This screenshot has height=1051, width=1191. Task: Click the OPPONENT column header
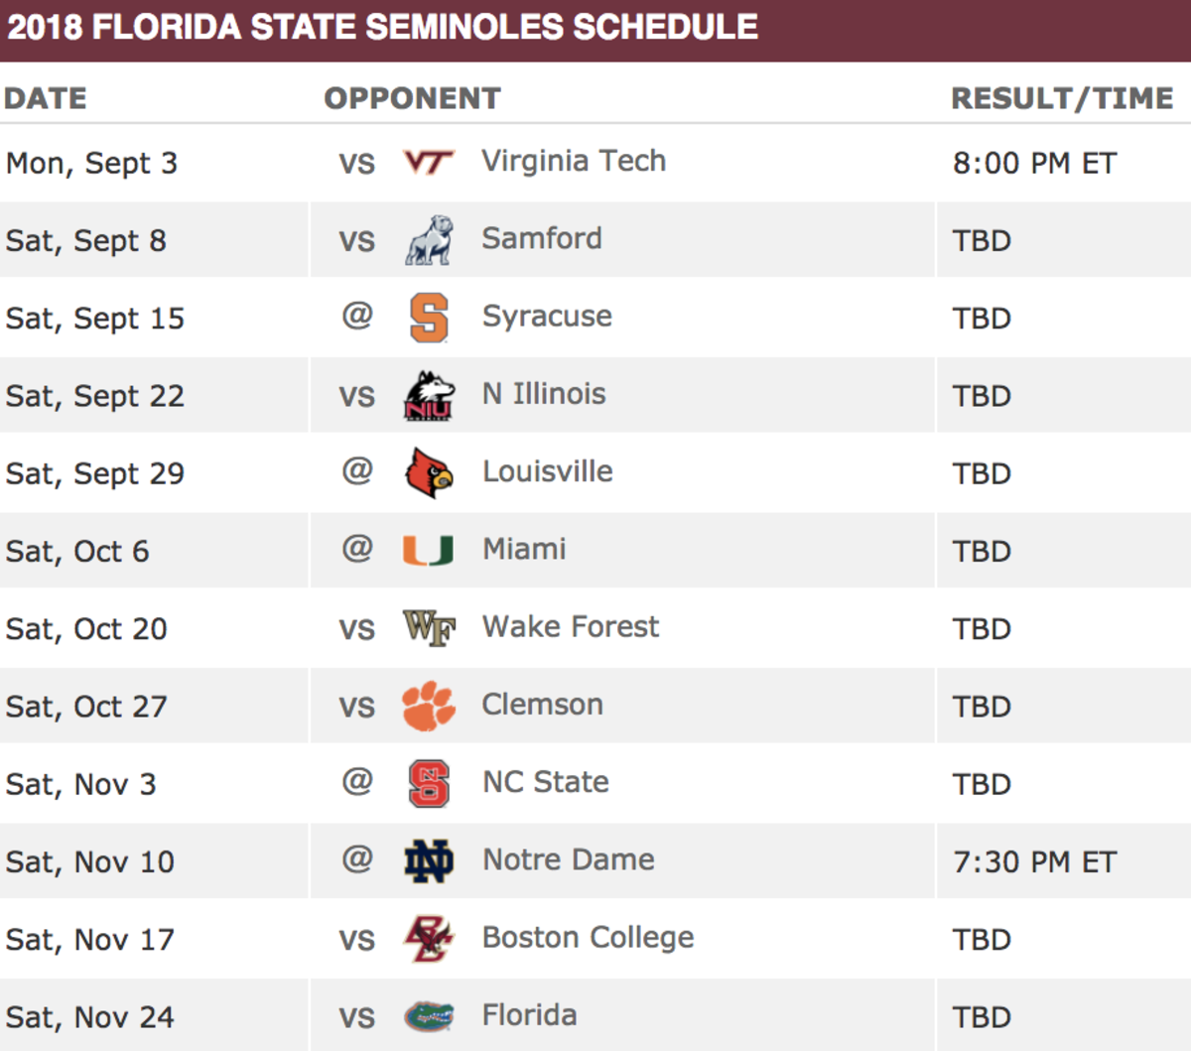(x=412, y=98)
